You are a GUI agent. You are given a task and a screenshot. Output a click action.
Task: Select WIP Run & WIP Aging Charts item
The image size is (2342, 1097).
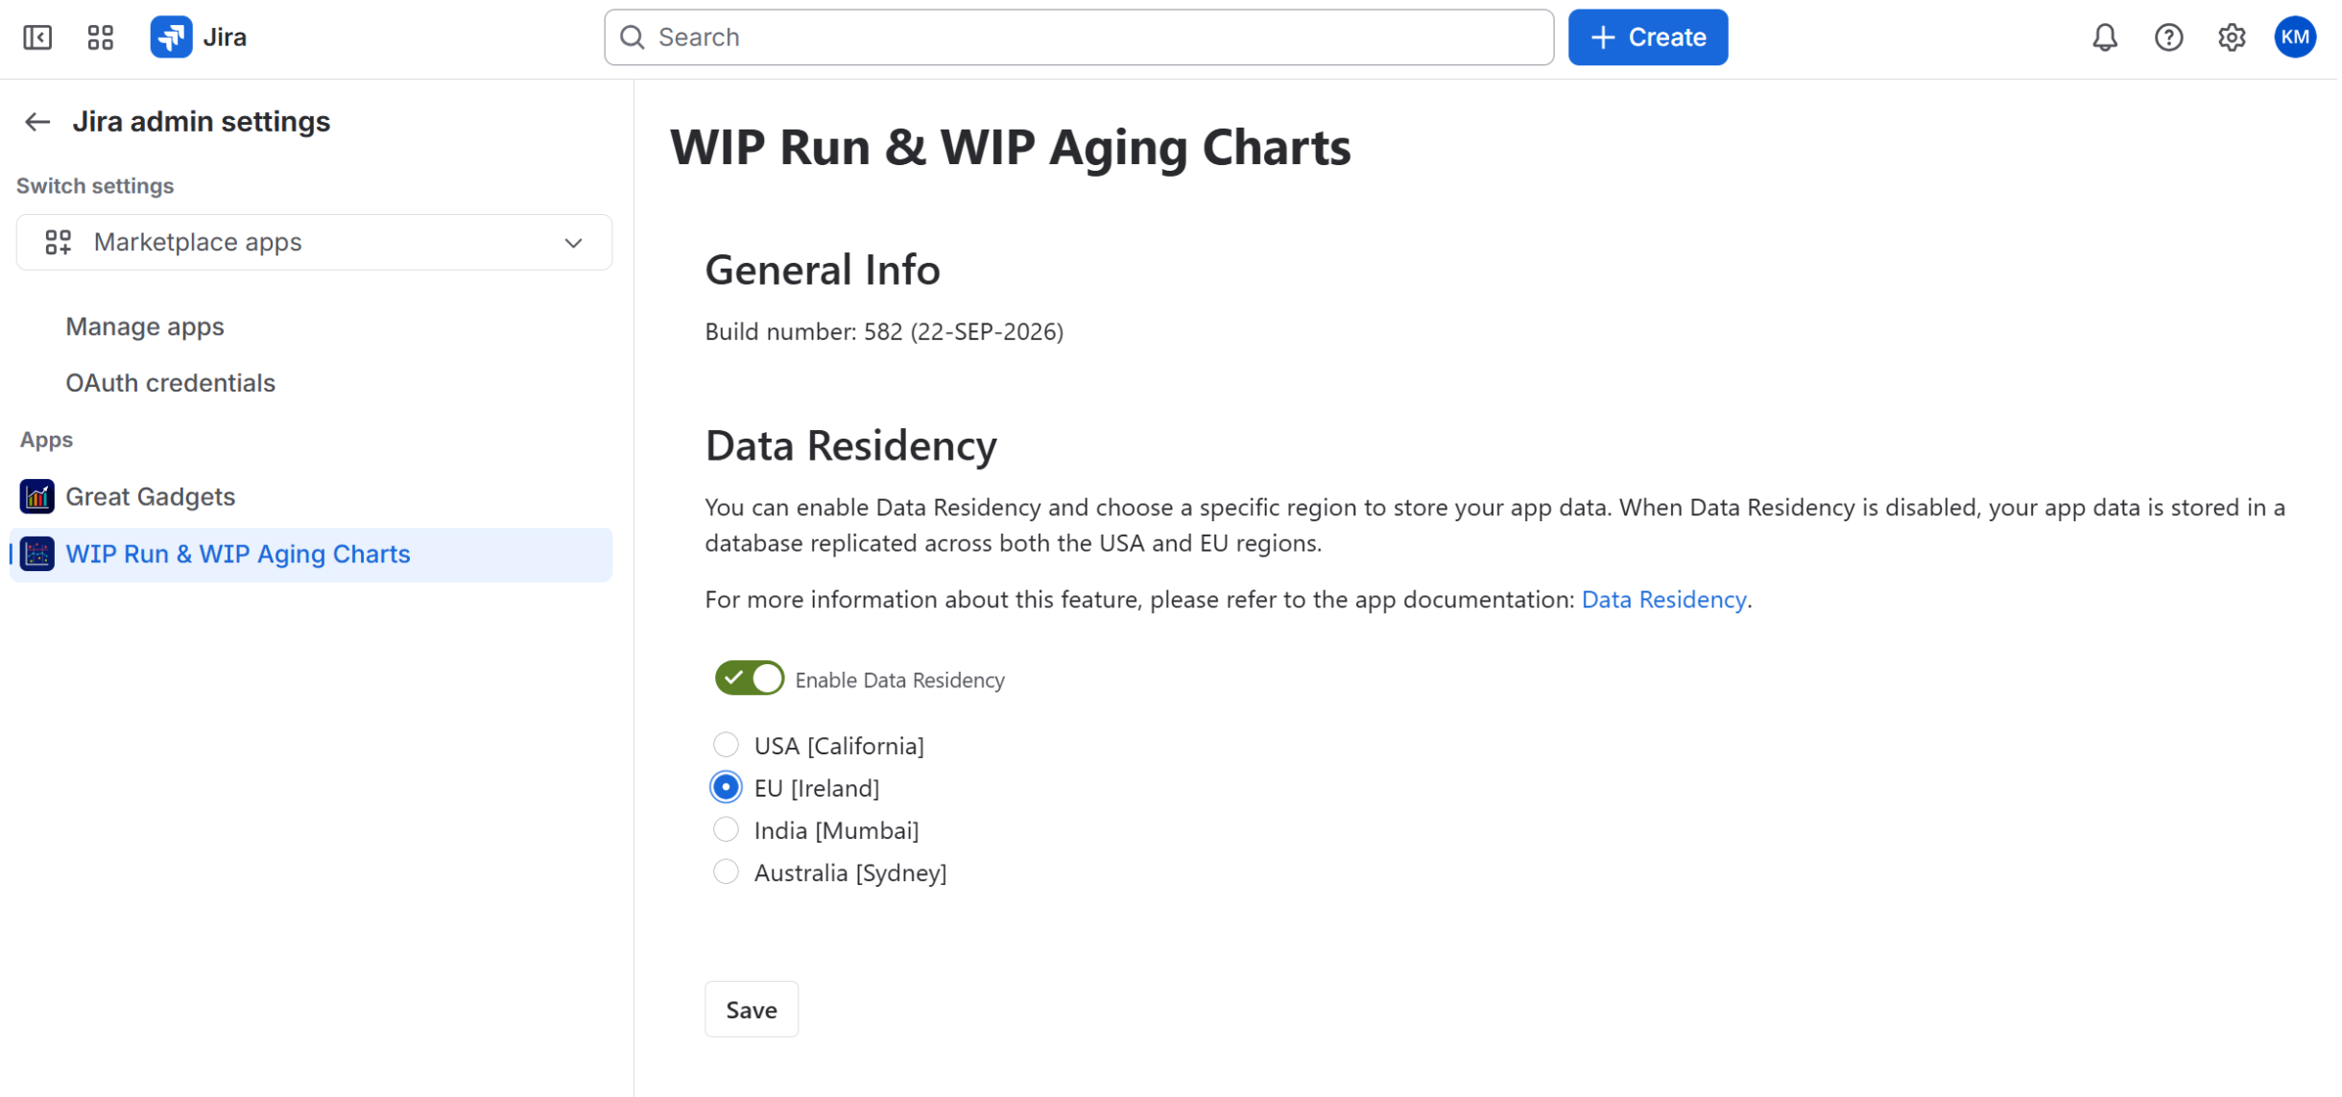pos(312,554)
